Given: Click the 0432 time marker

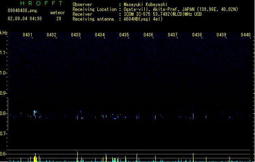Looking at the screenshot, I should click(x=51, y=34).
